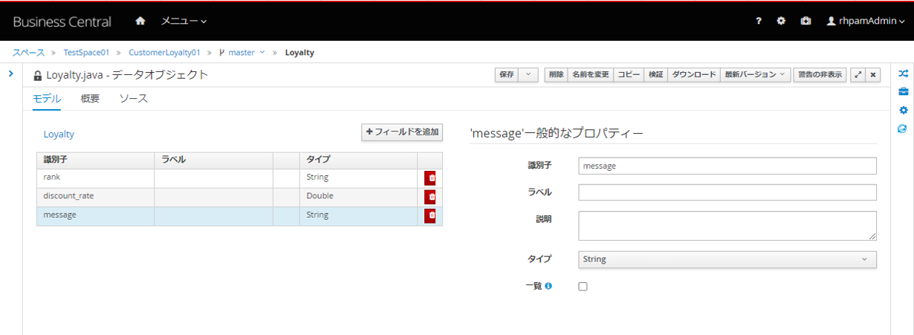The width and height of the screenshot is (914, 335).
Task: Select the rank field row
Action: 239,178
